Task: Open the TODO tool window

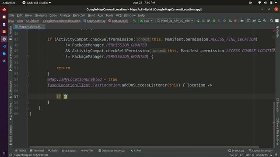Action: 21,150
